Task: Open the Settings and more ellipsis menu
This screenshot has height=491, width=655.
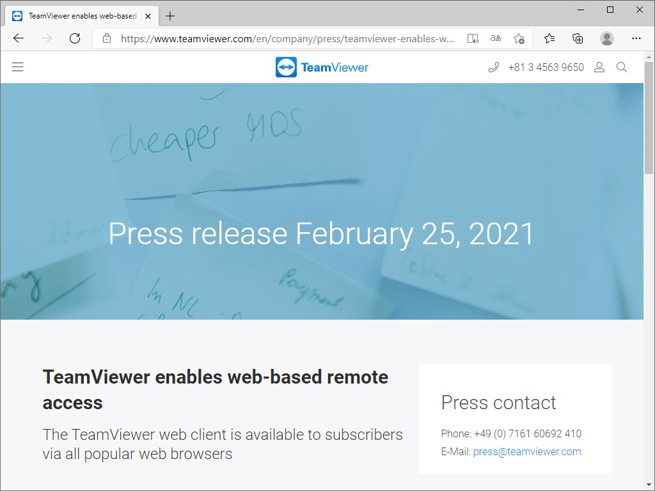Action: coord(636,38)
